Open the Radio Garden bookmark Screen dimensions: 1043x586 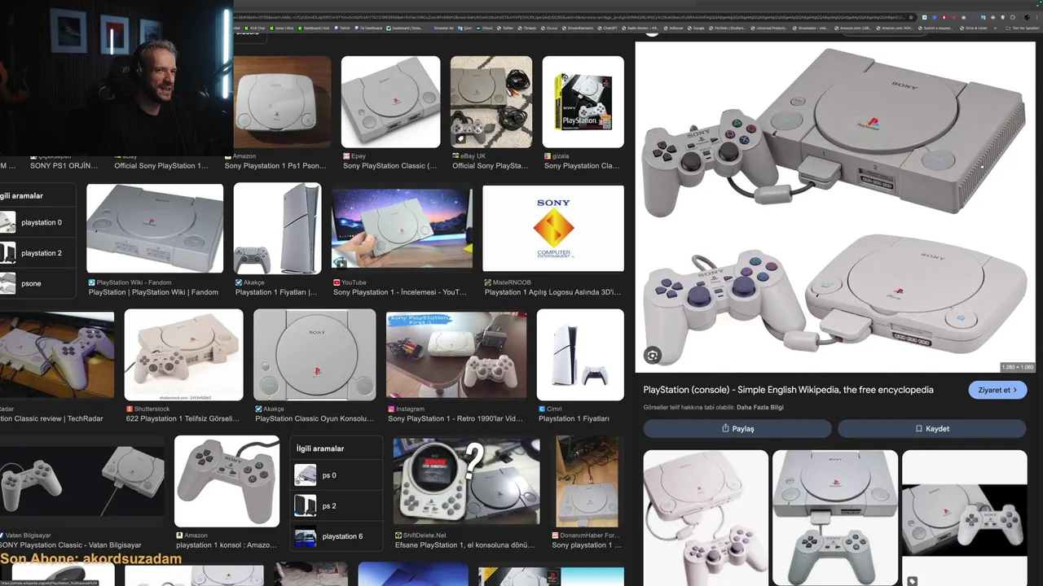point(640,28)
